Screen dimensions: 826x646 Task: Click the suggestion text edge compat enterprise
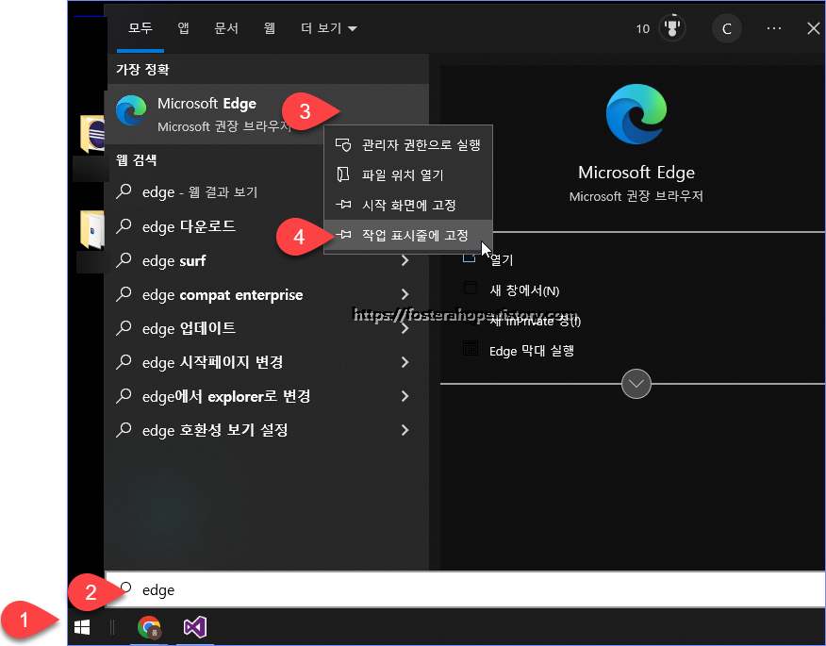pos(223,295)
